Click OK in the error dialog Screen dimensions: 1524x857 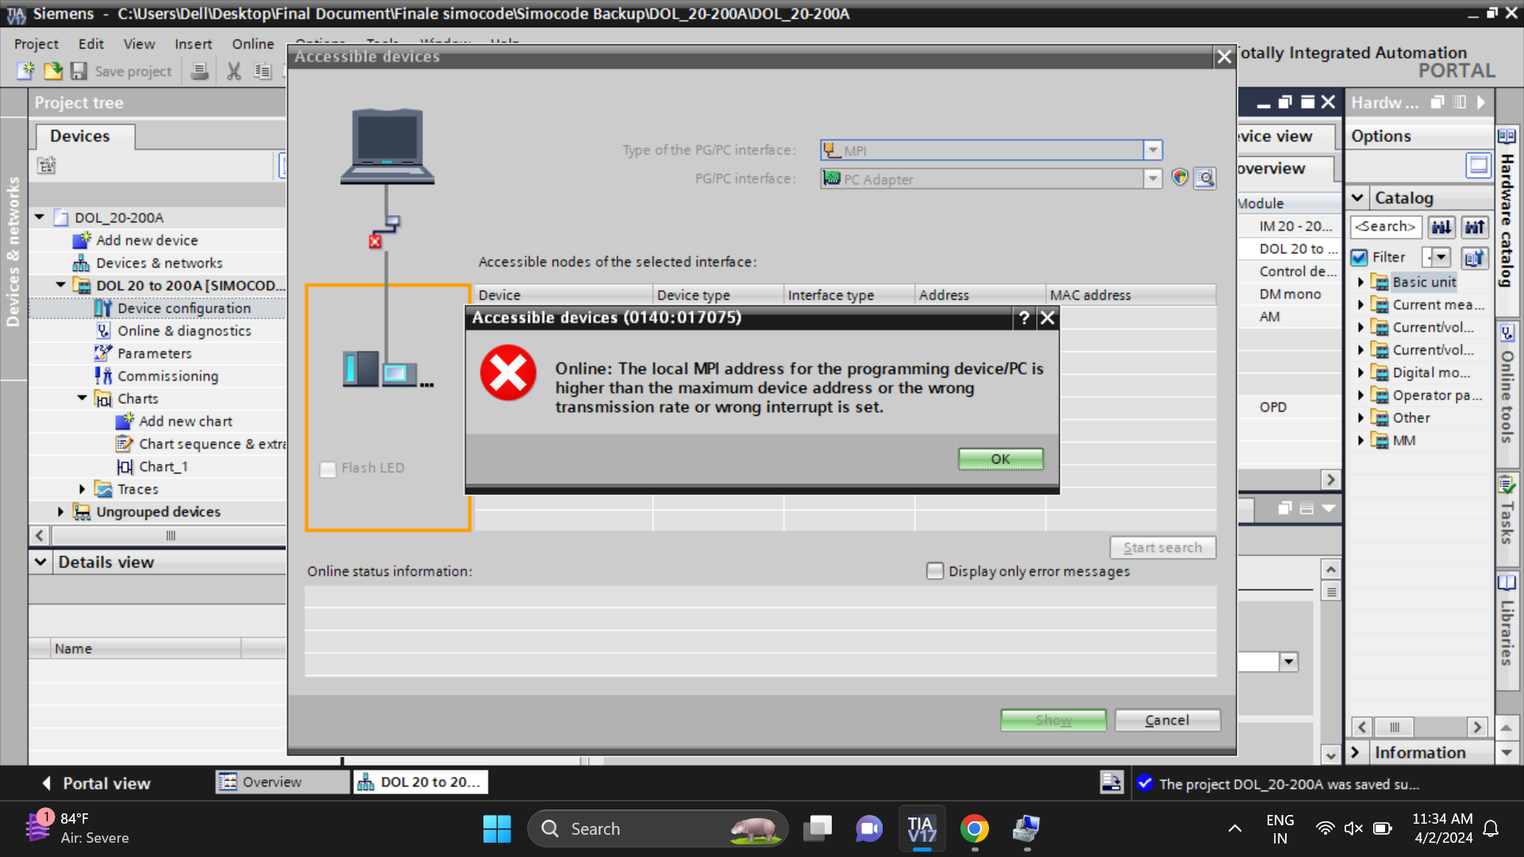1000,459
